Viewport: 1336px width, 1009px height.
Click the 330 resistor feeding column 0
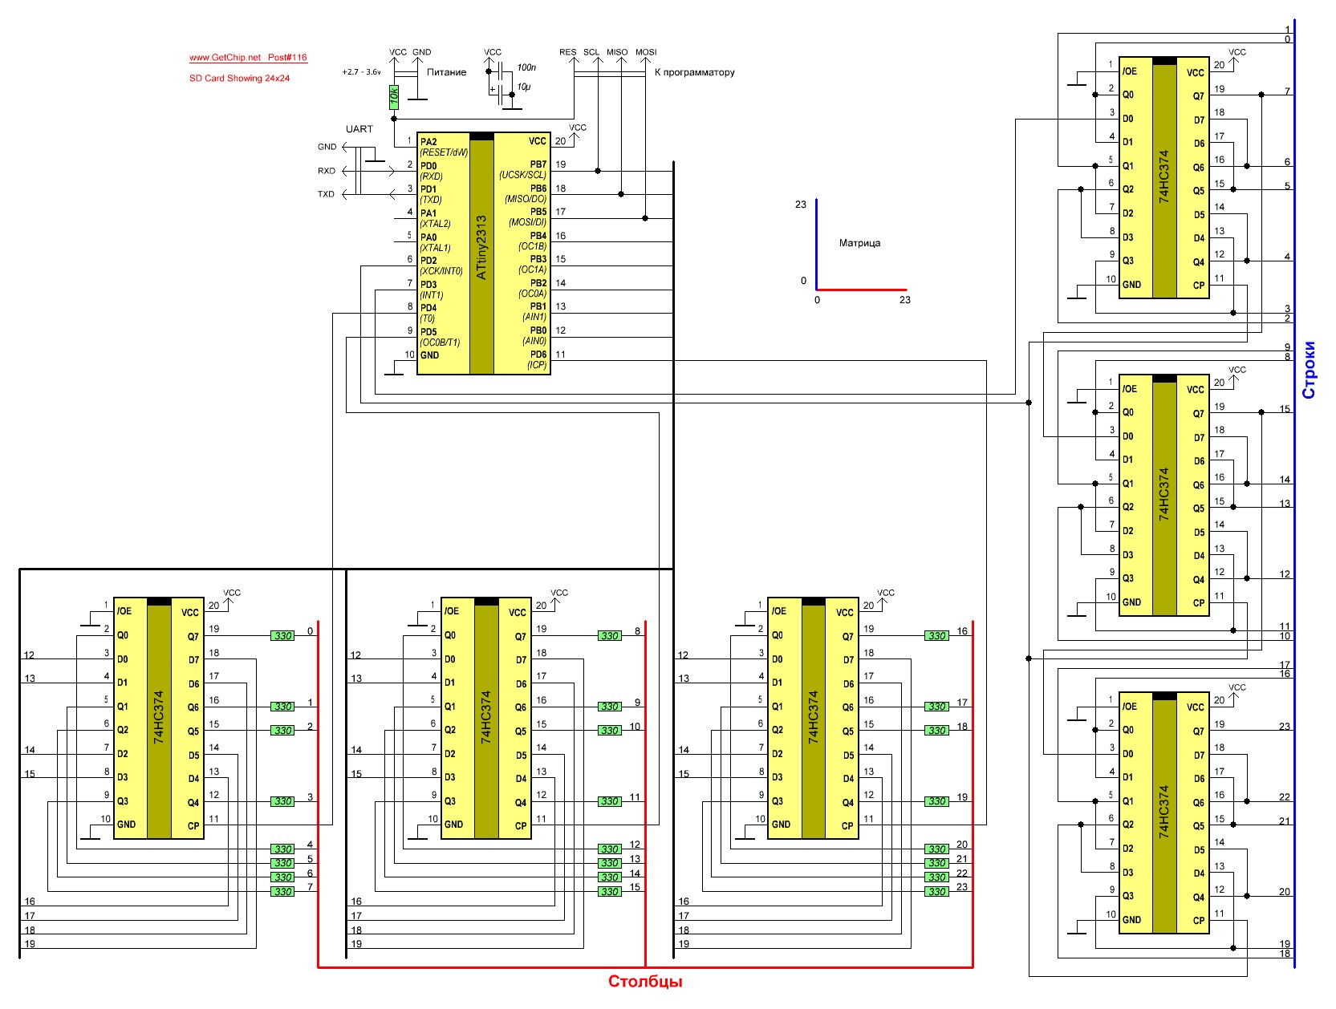coord(283,636)
